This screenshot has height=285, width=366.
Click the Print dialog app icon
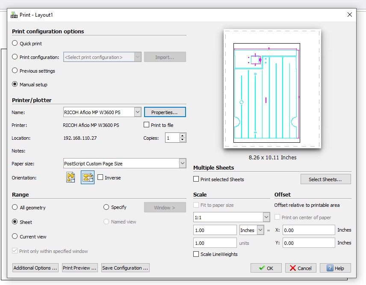click(x=14, y=15)
